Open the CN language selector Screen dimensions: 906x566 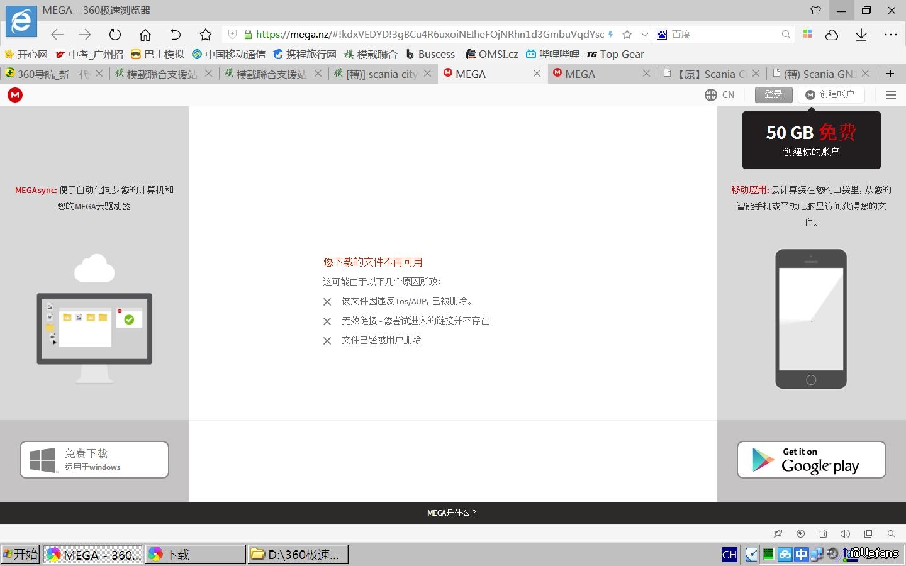pos(720,95)
